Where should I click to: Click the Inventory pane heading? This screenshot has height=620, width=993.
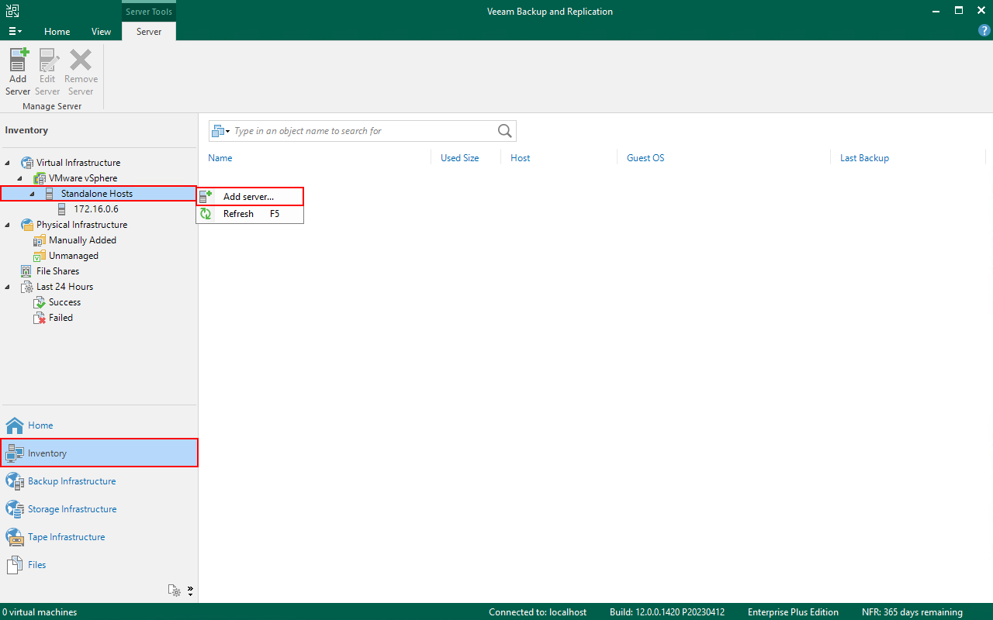26,130
